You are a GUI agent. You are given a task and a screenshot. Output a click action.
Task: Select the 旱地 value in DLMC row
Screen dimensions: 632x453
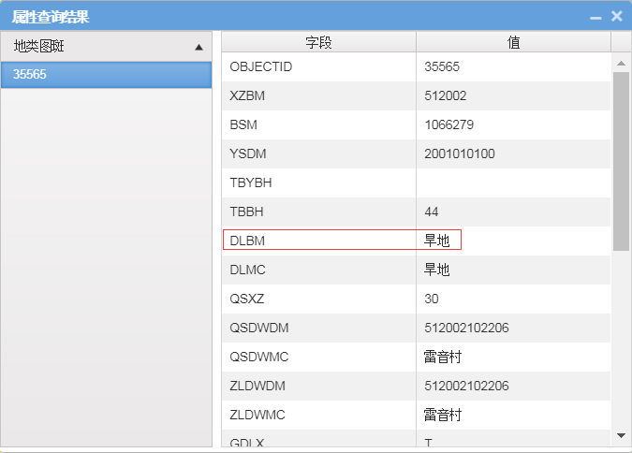(x=513, y=270)
